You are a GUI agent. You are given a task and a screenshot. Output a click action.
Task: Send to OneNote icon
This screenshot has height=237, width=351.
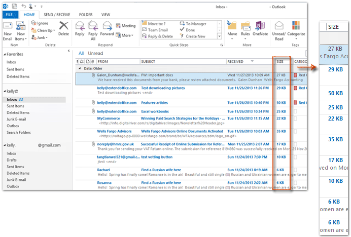(260, 25)
